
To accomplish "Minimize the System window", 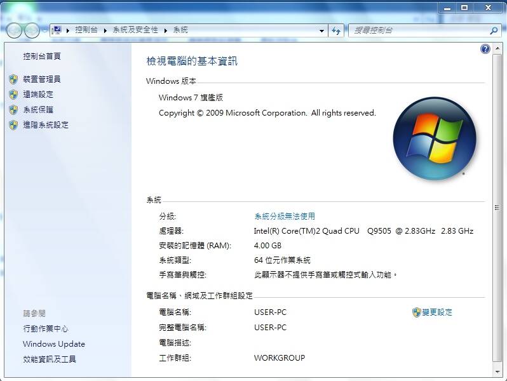I will 447,8.
